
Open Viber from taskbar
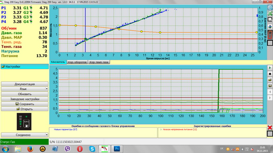point(68,149)
